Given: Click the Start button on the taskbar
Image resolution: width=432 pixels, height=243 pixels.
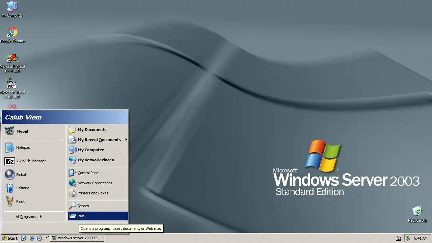Looking at the screenshot, I should [x=10, y=238].
